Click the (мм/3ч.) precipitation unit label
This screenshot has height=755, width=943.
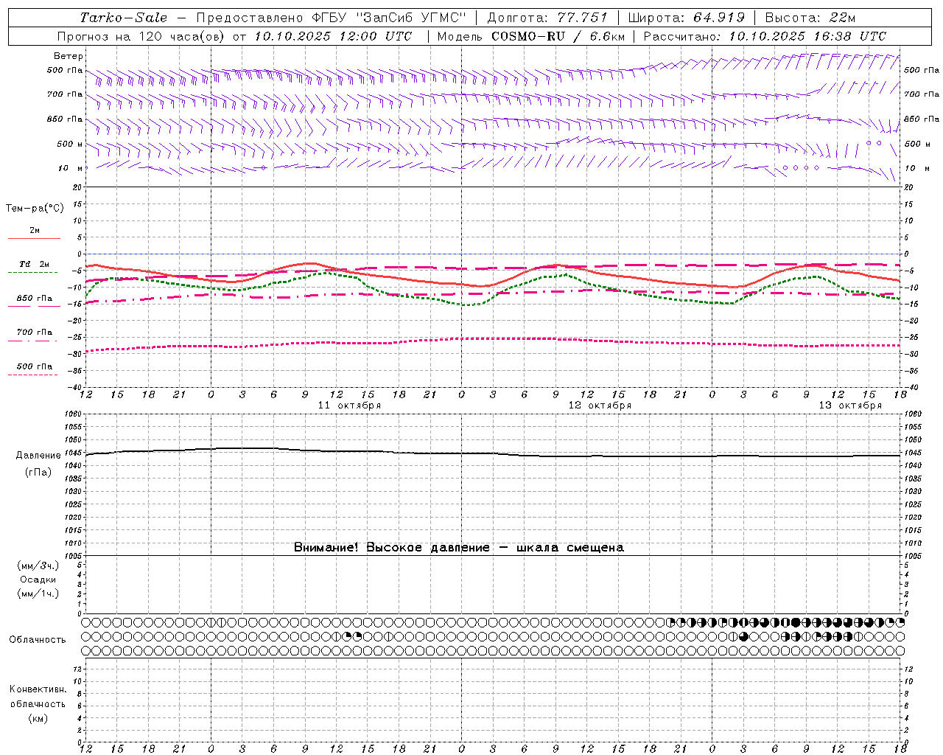(x=38, y=566)
